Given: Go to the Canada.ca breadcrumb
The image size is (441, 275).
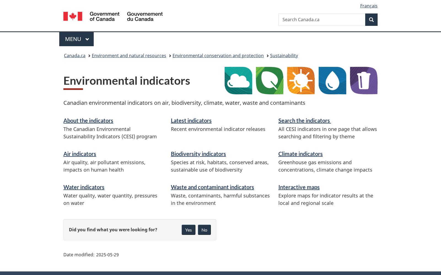Looking at the screenshot, I should tap(75, 56).
